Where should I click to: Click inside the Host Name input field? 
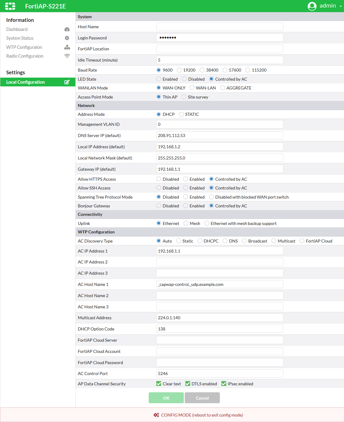tap(219, 26)
